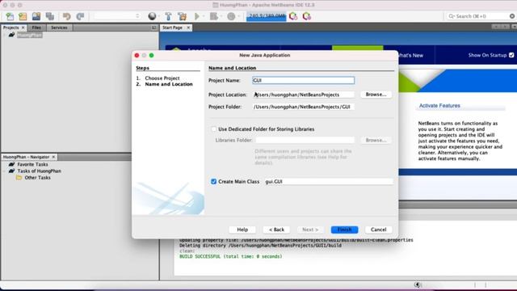Click the status bar notification icon
The image size is (517, 291).
coord(418,285)
